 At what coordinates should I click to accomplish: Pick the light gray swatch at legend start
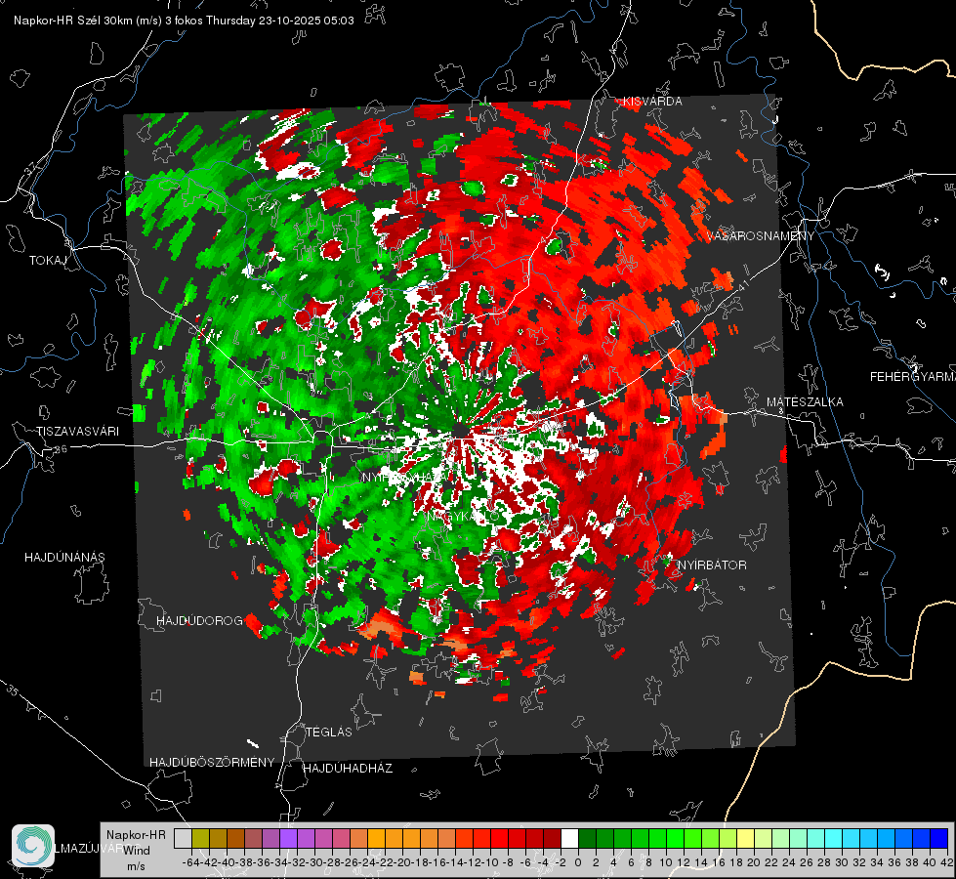183,838
